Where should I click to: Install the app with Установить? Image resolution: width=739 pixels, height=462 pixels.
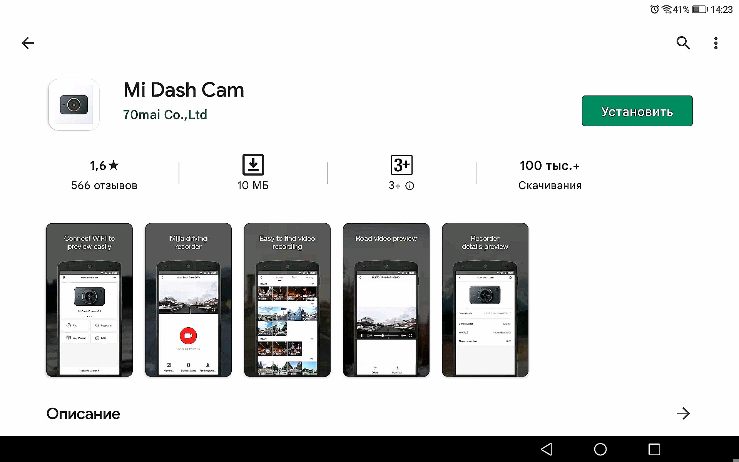tap(637, 111)
